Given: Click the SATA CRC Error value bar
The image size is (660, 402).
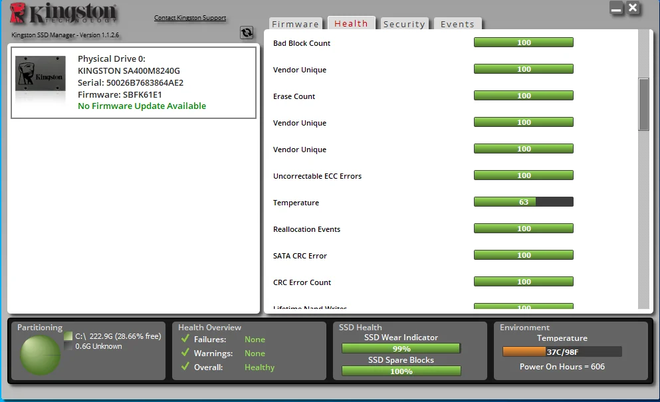Looking at the screenshot, I should tap(524, 255).
